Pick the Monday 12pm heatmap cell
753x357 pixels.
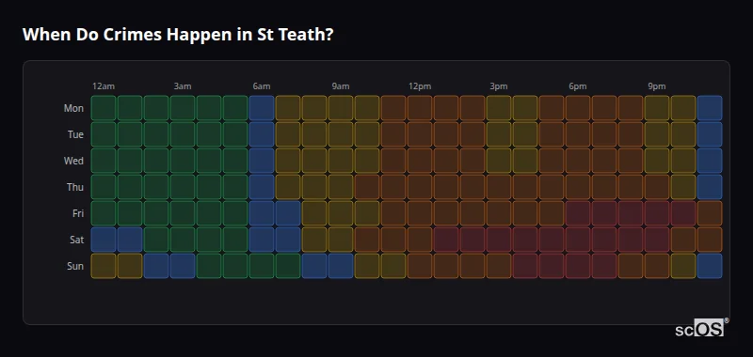click(x=420, y=108)
